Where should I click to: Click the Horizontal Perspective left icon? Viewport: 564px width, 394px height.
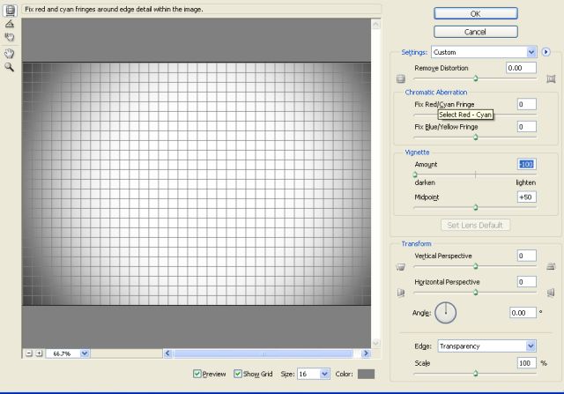[x=401, y=293]
